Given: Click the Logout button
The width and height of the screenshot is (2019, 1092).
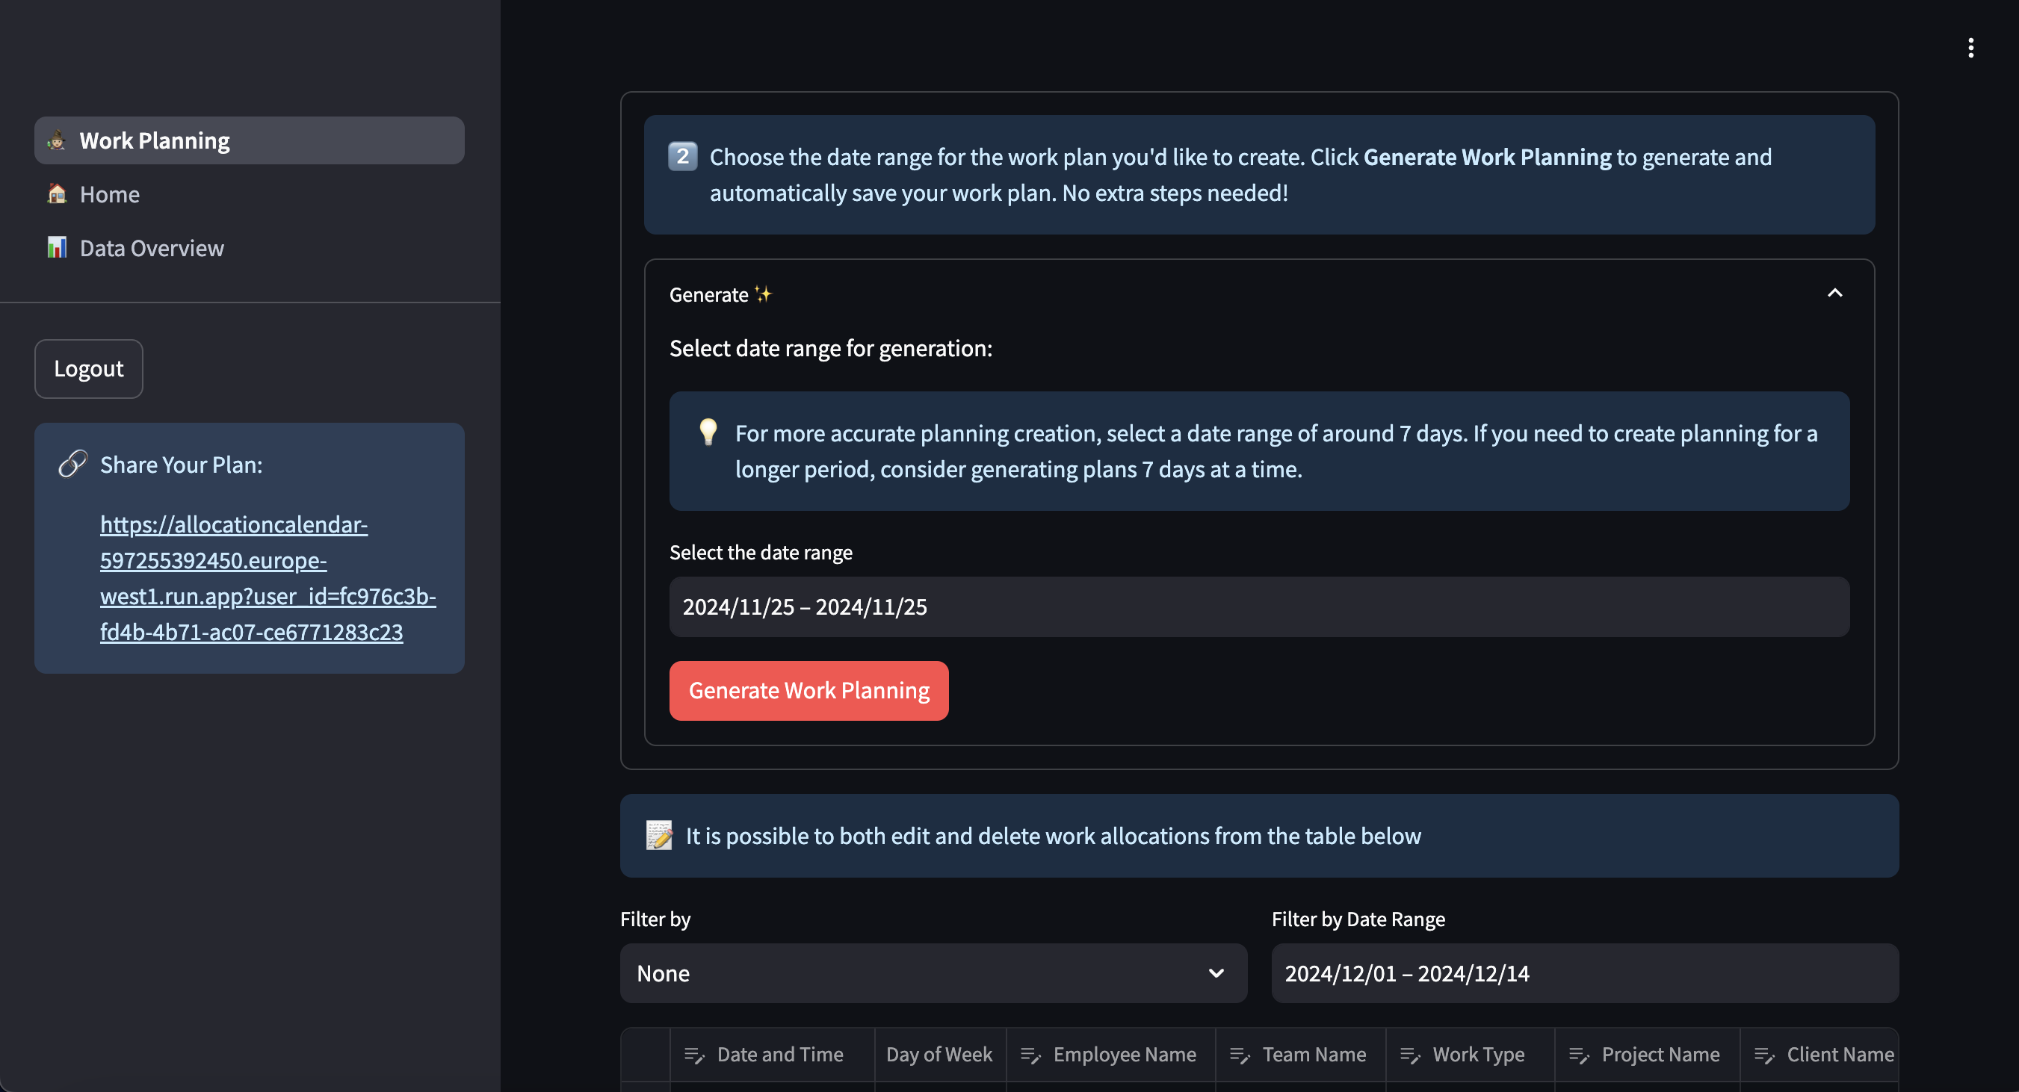Looking at the screenshot, I should [89, 368].
